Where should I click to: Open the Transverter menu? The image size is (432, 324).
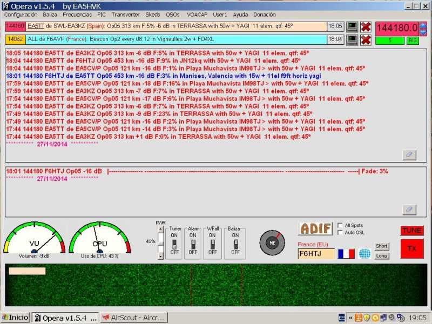(x=125, y=15)
